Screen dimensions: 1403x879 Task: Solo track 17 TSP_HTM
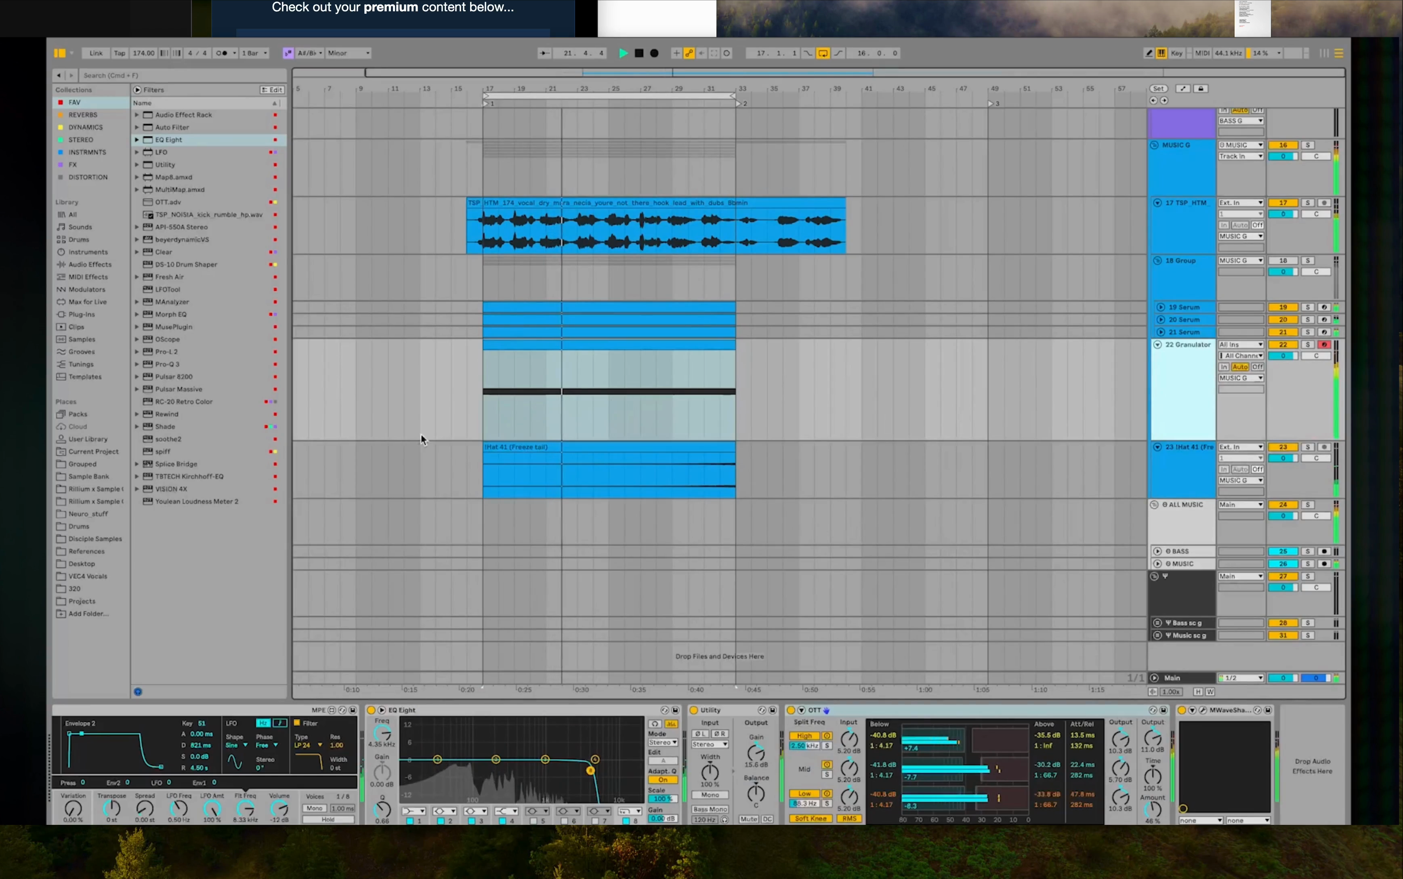pos(1308,203)
